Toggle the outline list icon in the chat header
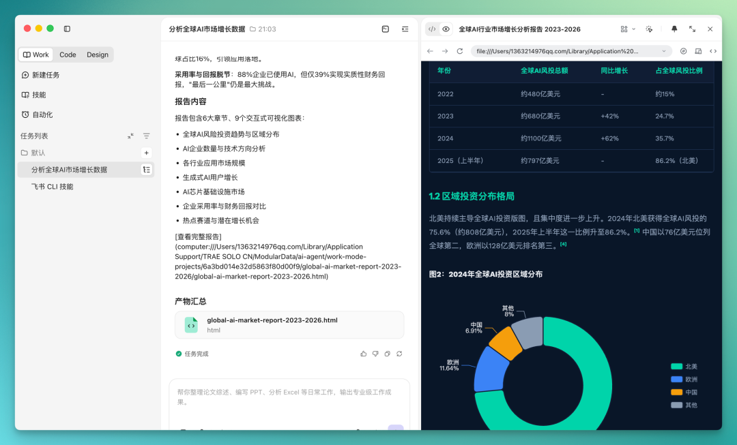737x445 pixels. (405, 29)
